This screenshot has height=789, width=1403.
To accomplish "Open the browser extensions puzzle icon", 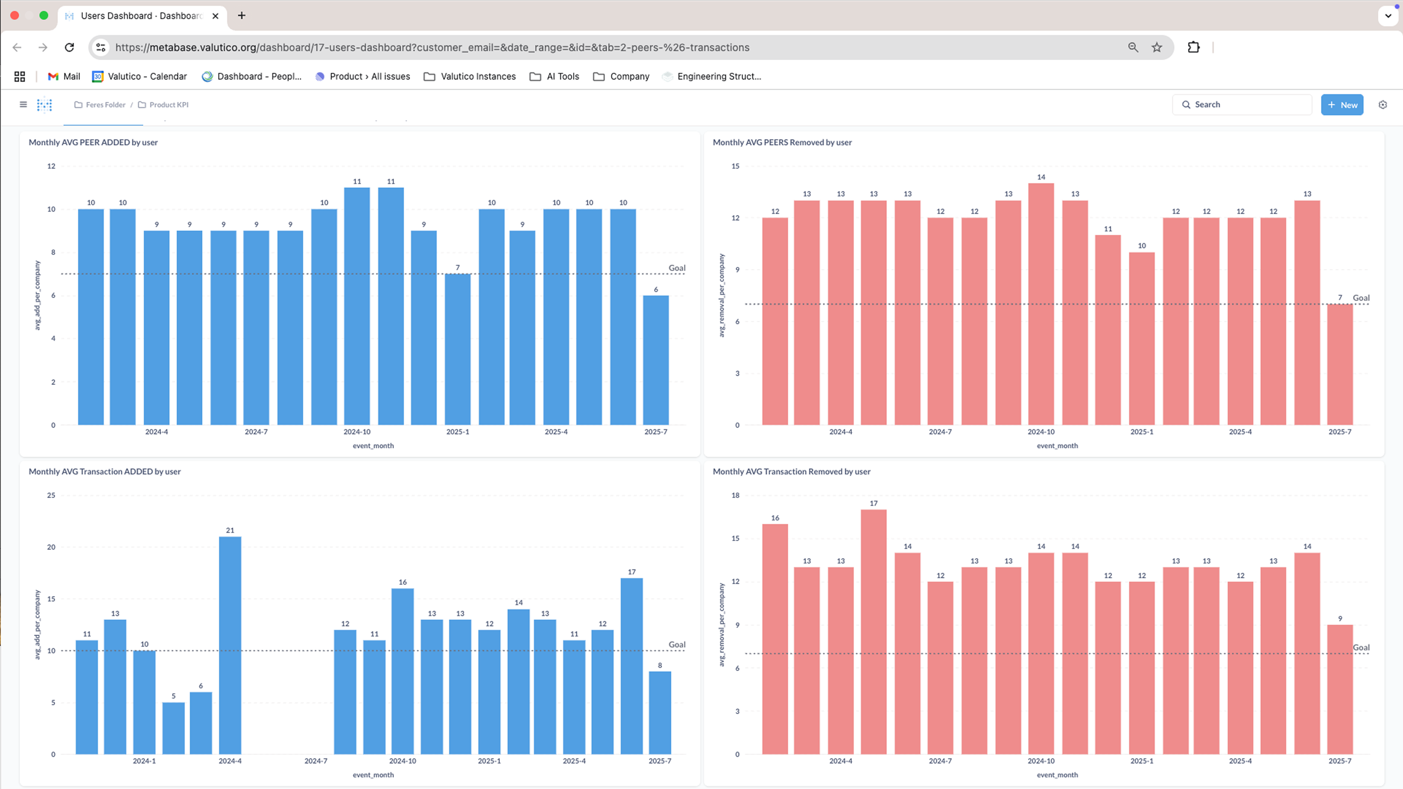I will coord(1193,47).
